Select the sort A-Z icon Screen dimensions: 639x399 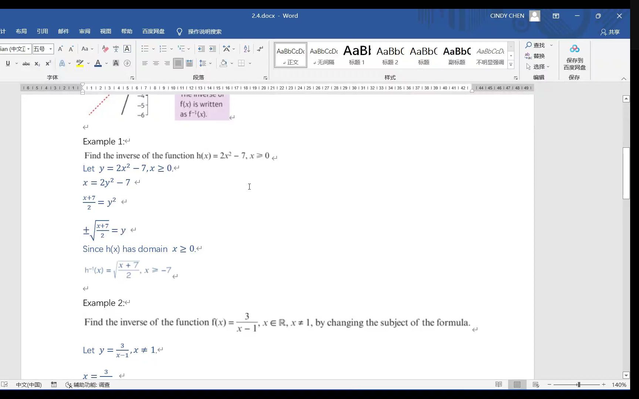pyautogui.click(x=246, y=49)
